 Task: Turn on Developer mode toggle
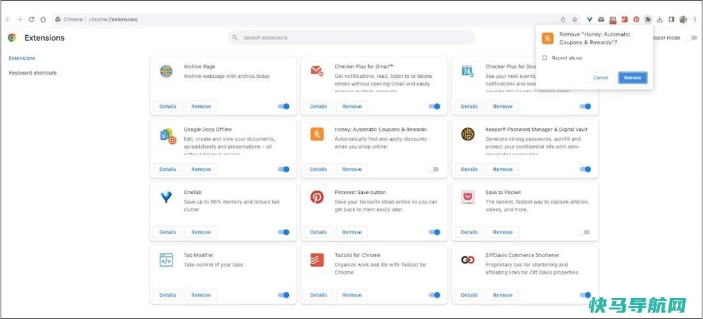pyautogui.click(x=691, y=38)
